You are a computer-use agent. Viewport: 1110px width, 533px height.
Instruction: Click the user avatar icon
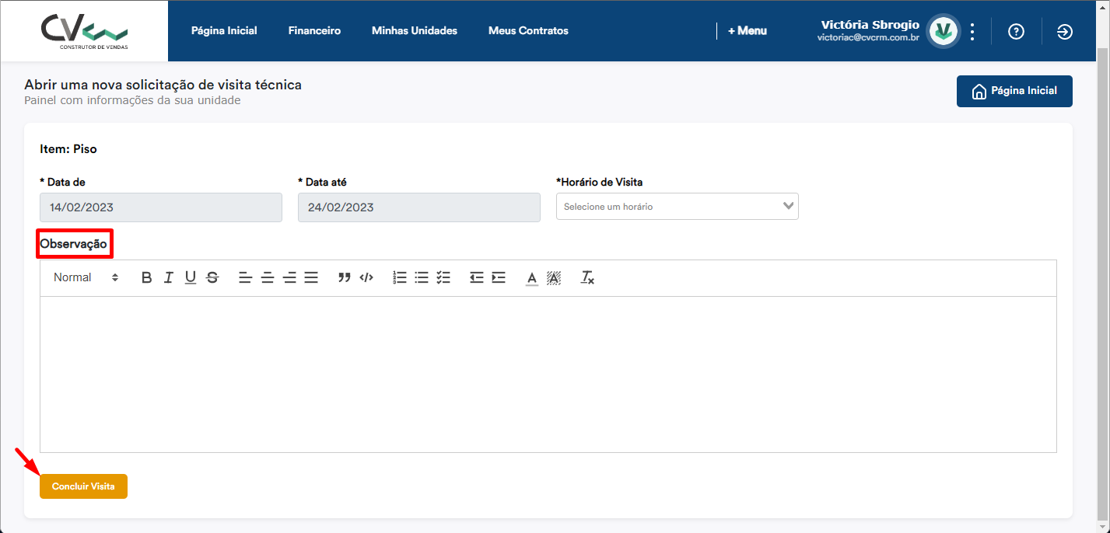click(944, 31)
